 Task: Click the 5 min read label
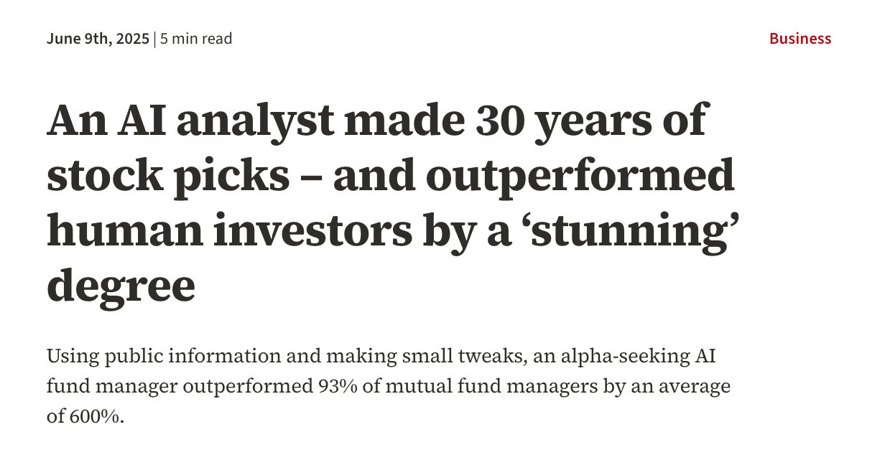[196, 39]
